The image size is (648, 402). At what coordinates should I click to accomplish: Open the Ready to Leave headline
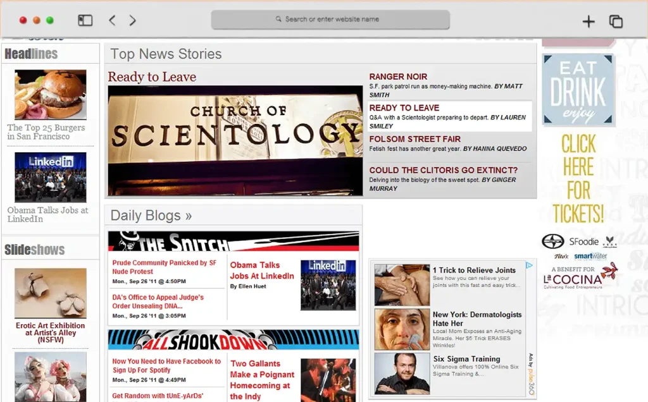coord(152,76)
